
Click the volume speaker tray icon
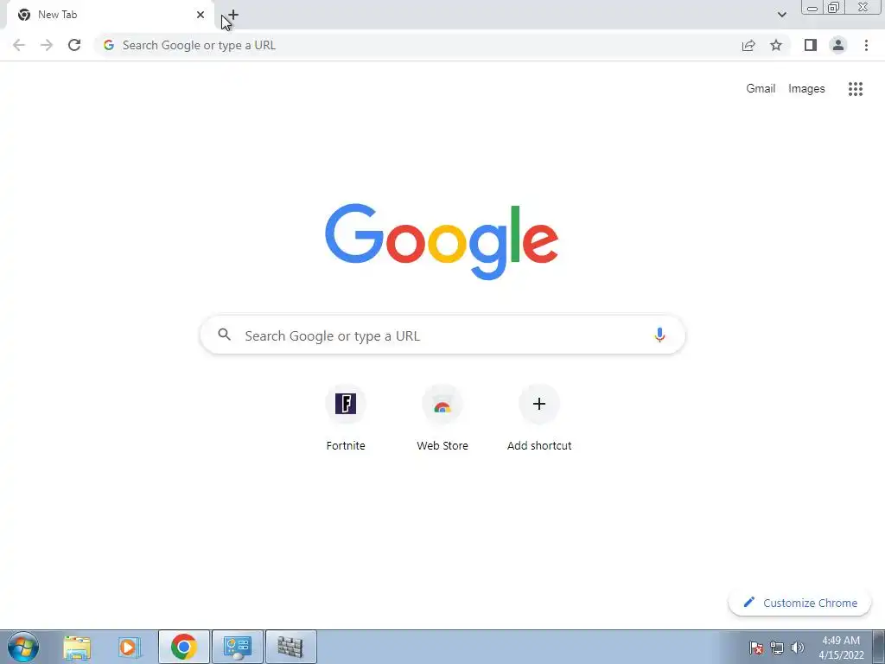tap(798, 648)
